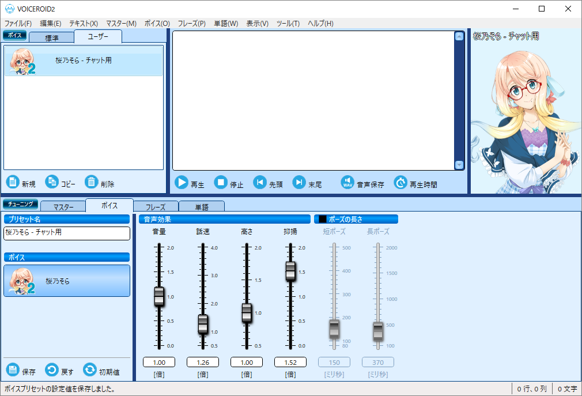582x396 pixels.
Task: Click the 削除 delete preset icon
Action: point(91,182)
